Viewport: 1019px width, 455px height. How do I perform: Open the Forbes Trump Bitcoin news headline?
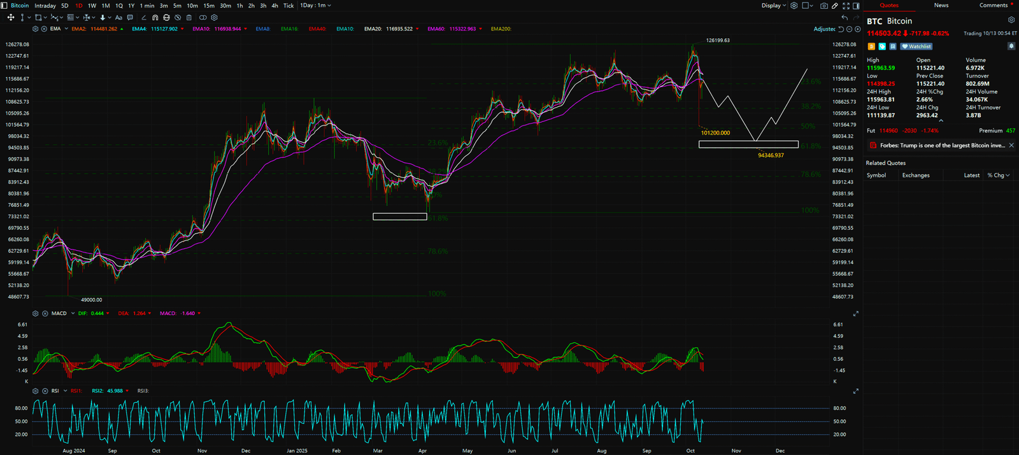pos(941,146)
